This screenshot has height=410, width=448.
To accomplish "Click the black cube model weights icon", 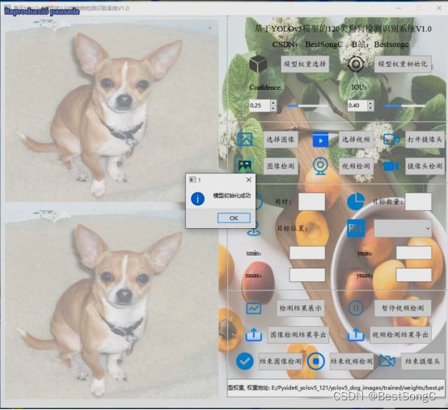I will click(258, 63).
